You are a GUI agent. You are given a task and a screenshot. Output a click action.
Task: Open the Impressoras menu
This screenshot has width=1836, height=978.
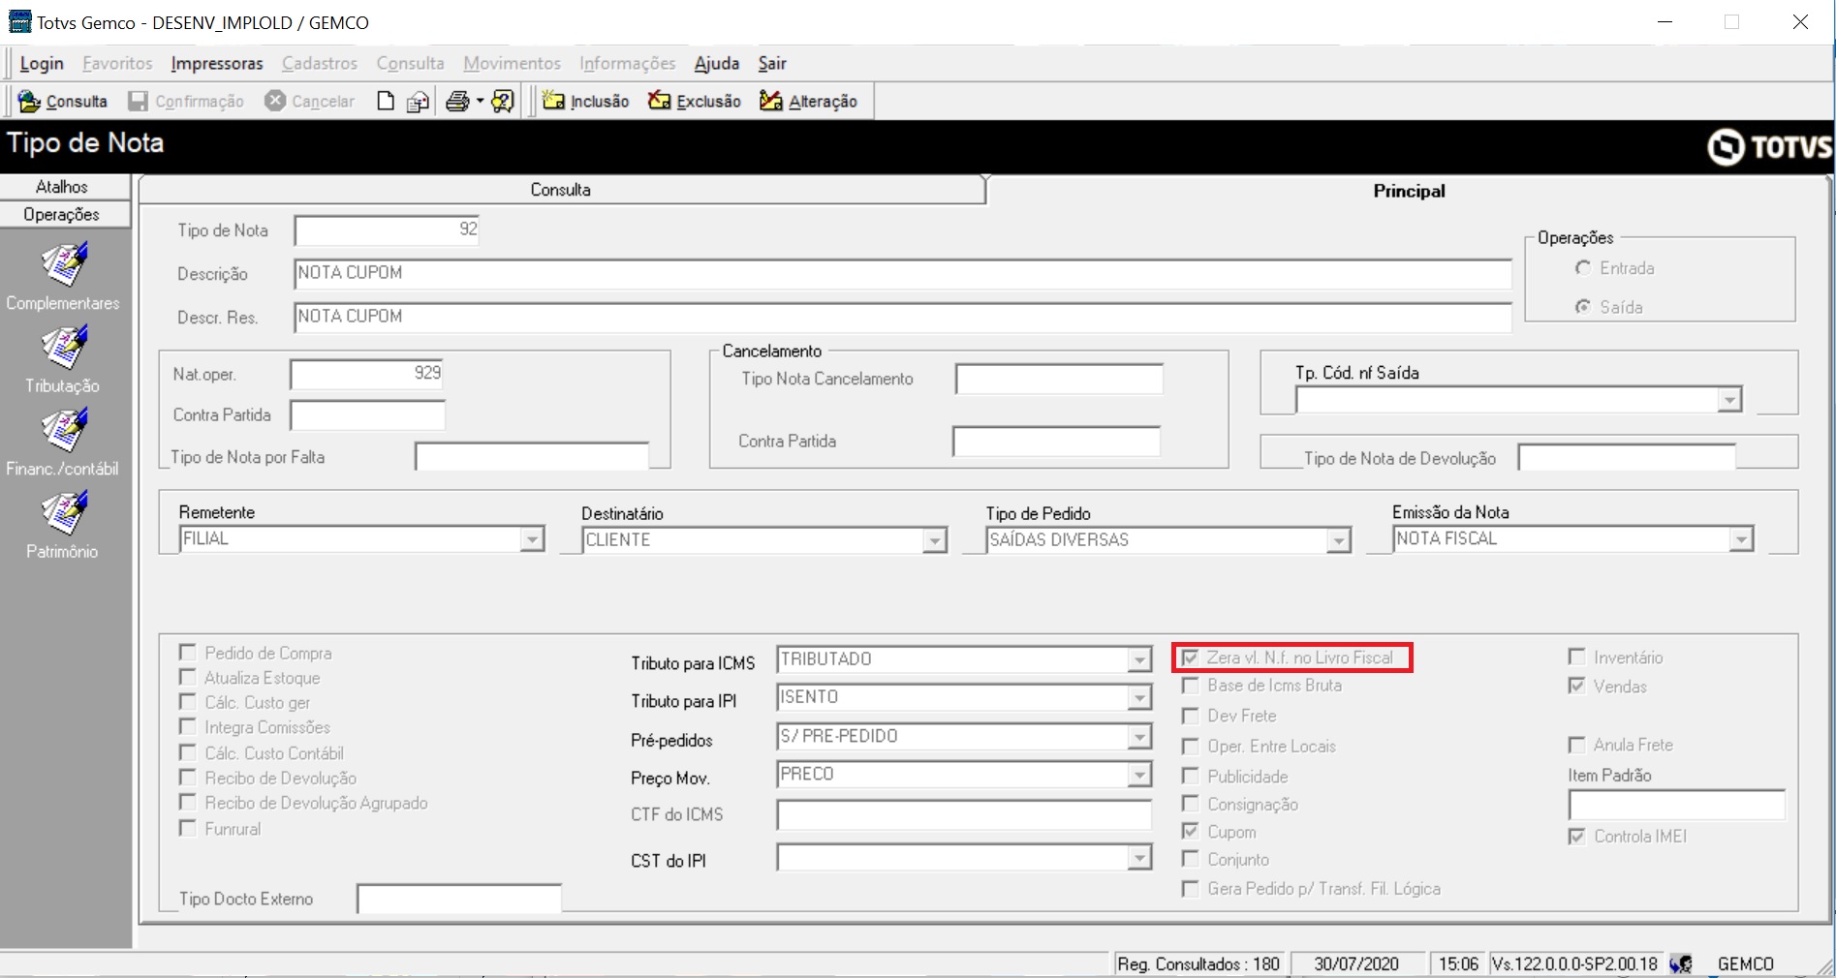click(x=217, y=63)
